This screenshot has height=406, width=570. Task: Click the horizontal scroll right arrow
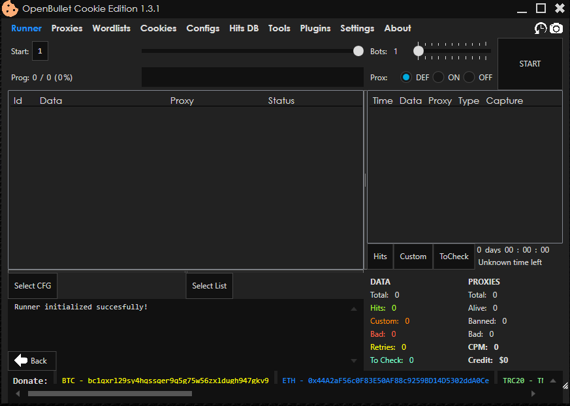click(533, 394)
